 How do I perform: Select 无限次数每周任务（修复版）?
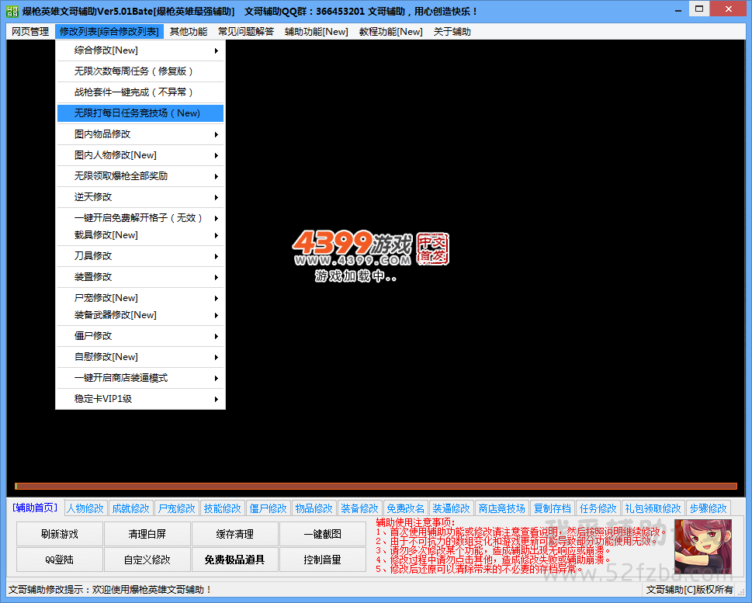point(140,71)
